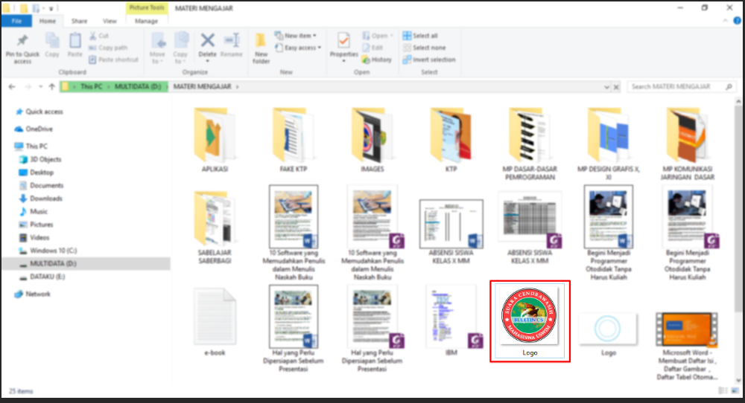Create a New folder from ribbon
Viewport: 745px width, 403px height.
(x=261, y=48)
